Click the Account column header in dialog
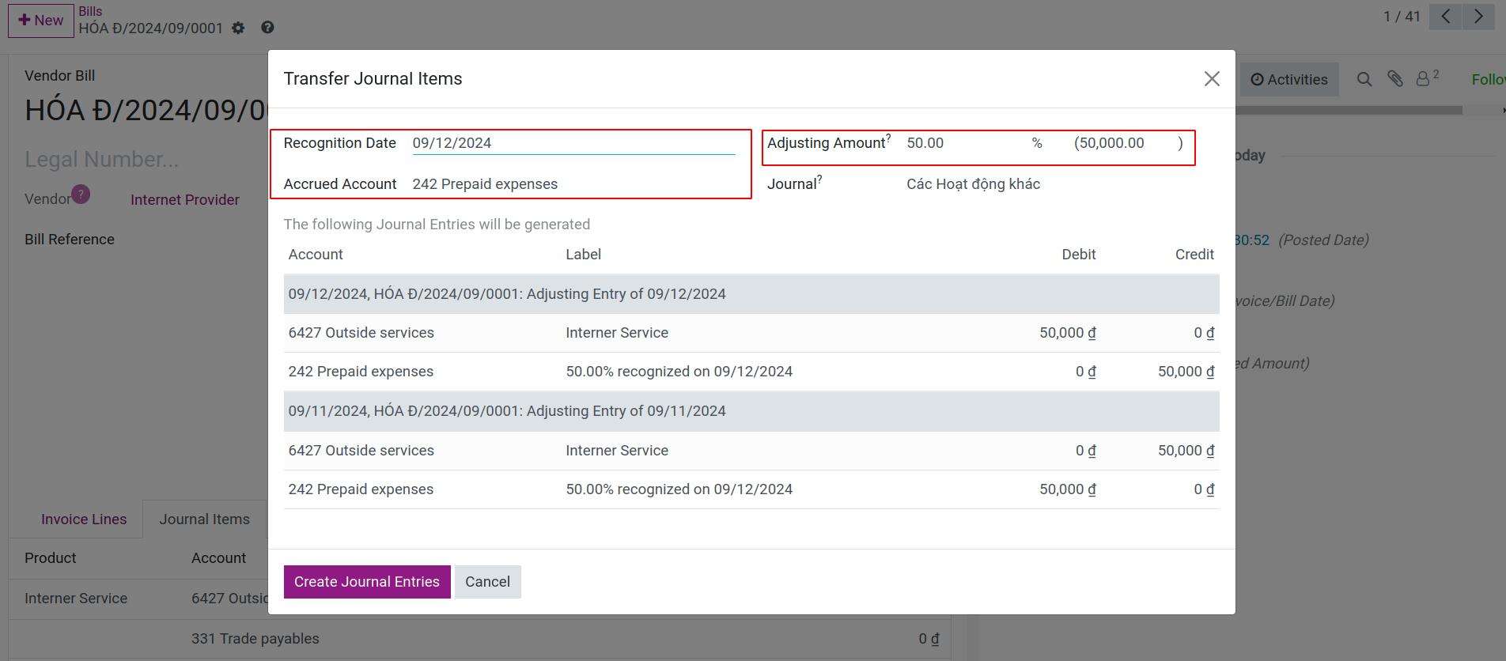The image size is (1506, 661). tap(316, 255)
